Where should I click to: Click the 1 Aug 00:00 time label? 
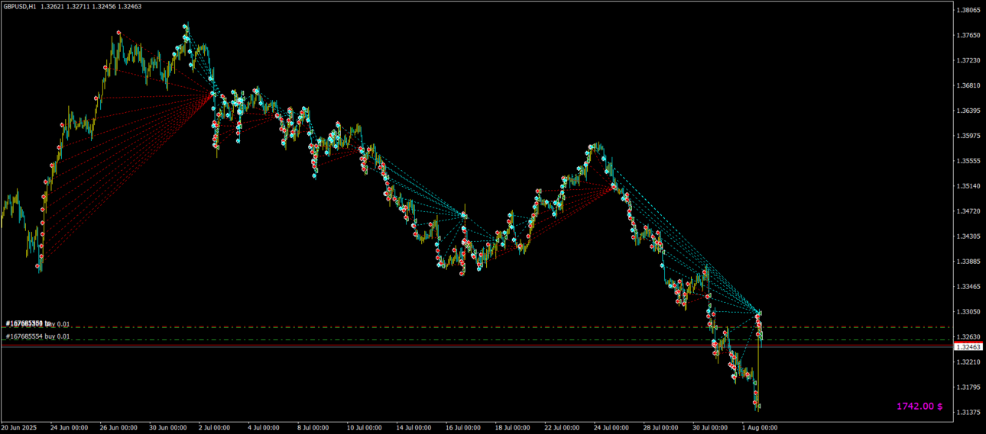click(x=759, y=428)
